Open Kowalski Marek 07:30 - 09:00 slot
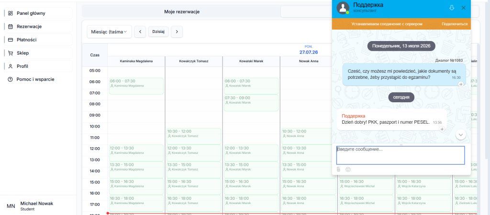 click(x=251, y=103)
